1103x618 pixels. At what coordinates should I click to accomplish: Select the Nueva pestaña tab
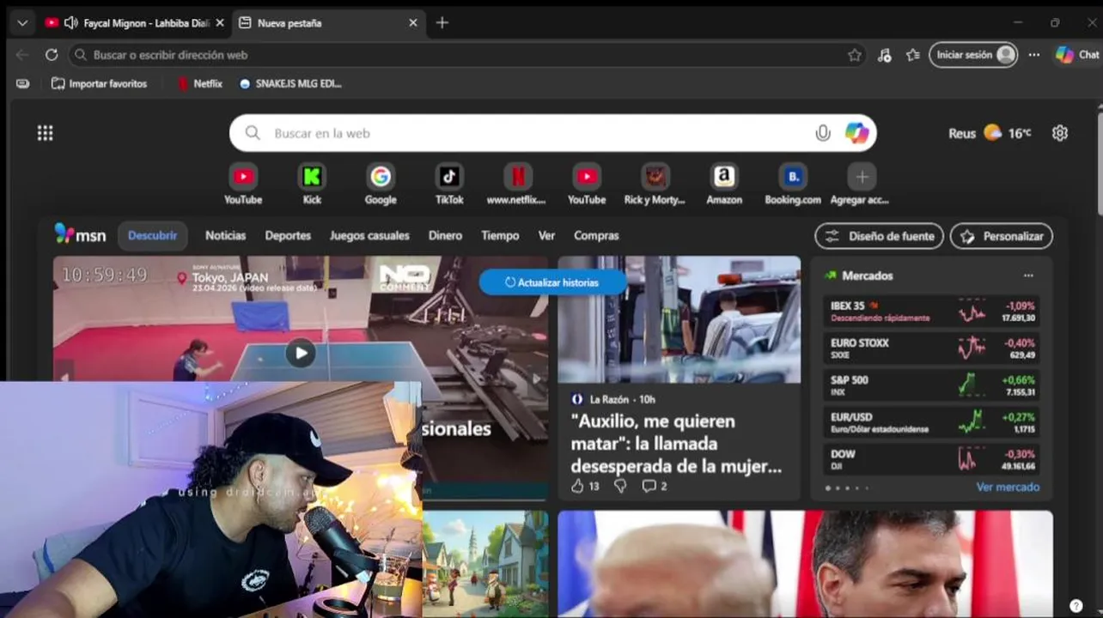[327, 23]
